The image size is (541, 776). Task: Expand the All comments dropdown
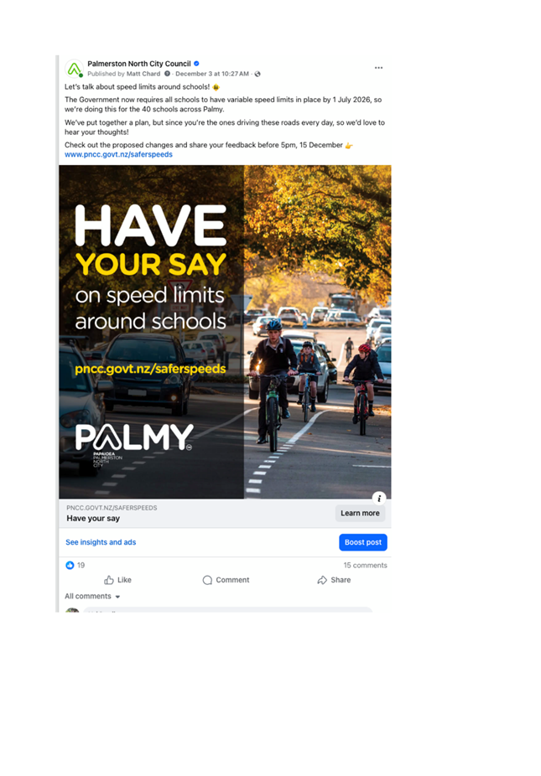tap(92, 597)
